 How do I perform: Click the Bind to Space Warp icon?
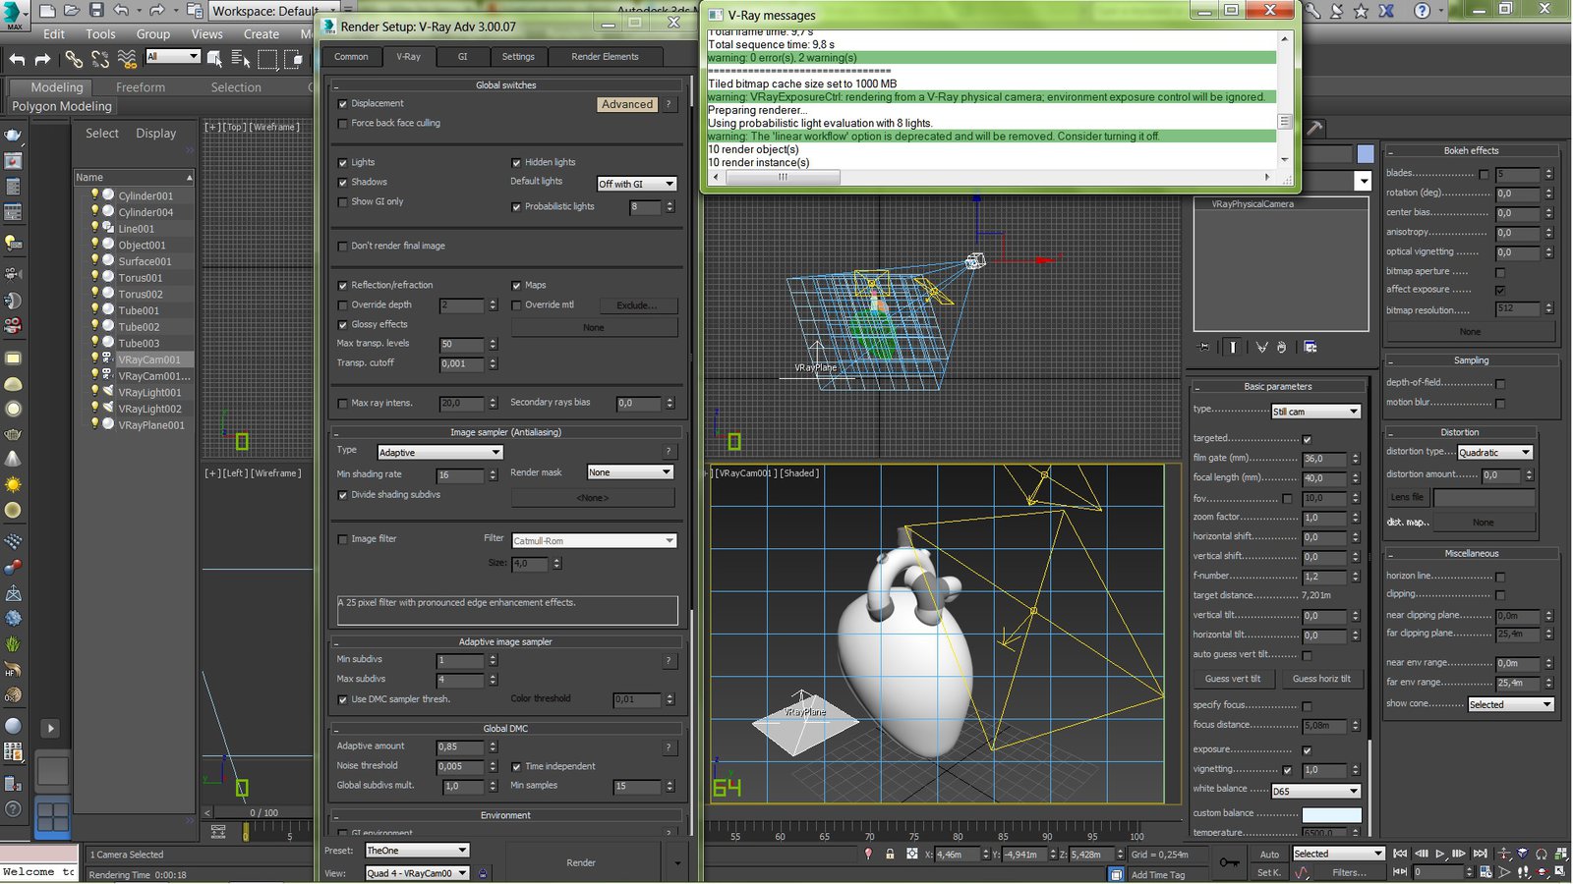[x=127, y=59]
